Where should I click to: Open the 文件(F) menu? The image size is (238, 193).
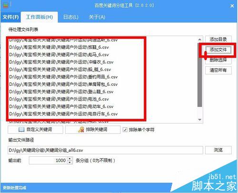10,17
